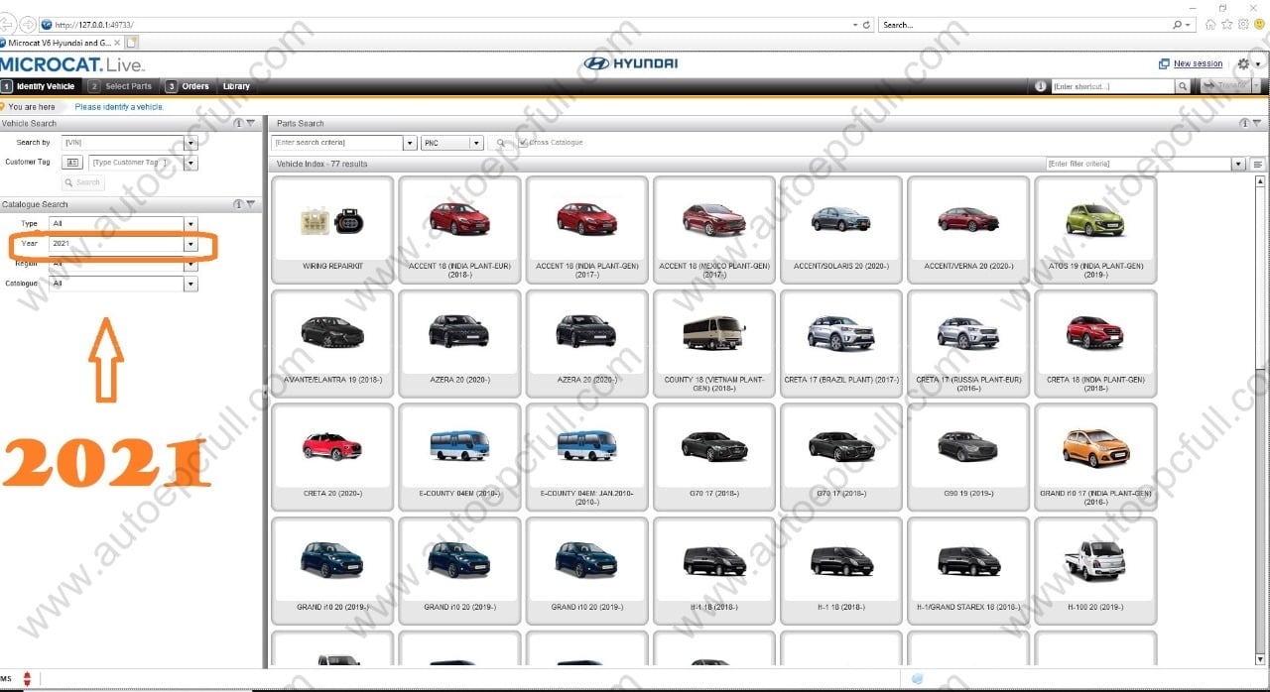Click the browser search magnifier icon

pos(1178,25)
